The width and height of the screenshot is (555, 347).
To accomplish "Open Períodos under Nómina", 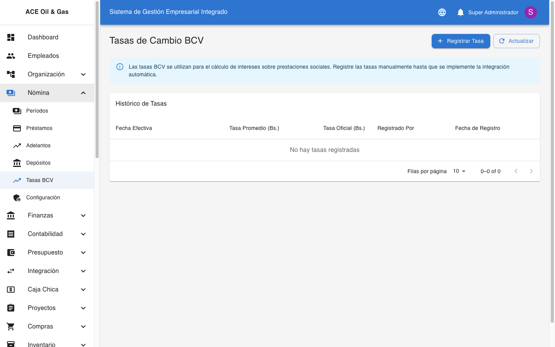I will (x=37, y=111).
